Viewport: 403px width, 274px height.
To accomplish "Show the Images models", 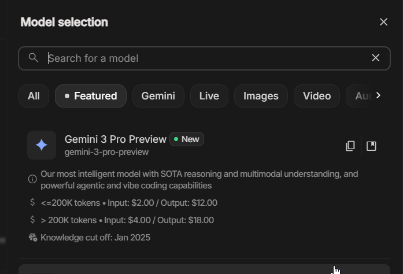I will (261, 96).
